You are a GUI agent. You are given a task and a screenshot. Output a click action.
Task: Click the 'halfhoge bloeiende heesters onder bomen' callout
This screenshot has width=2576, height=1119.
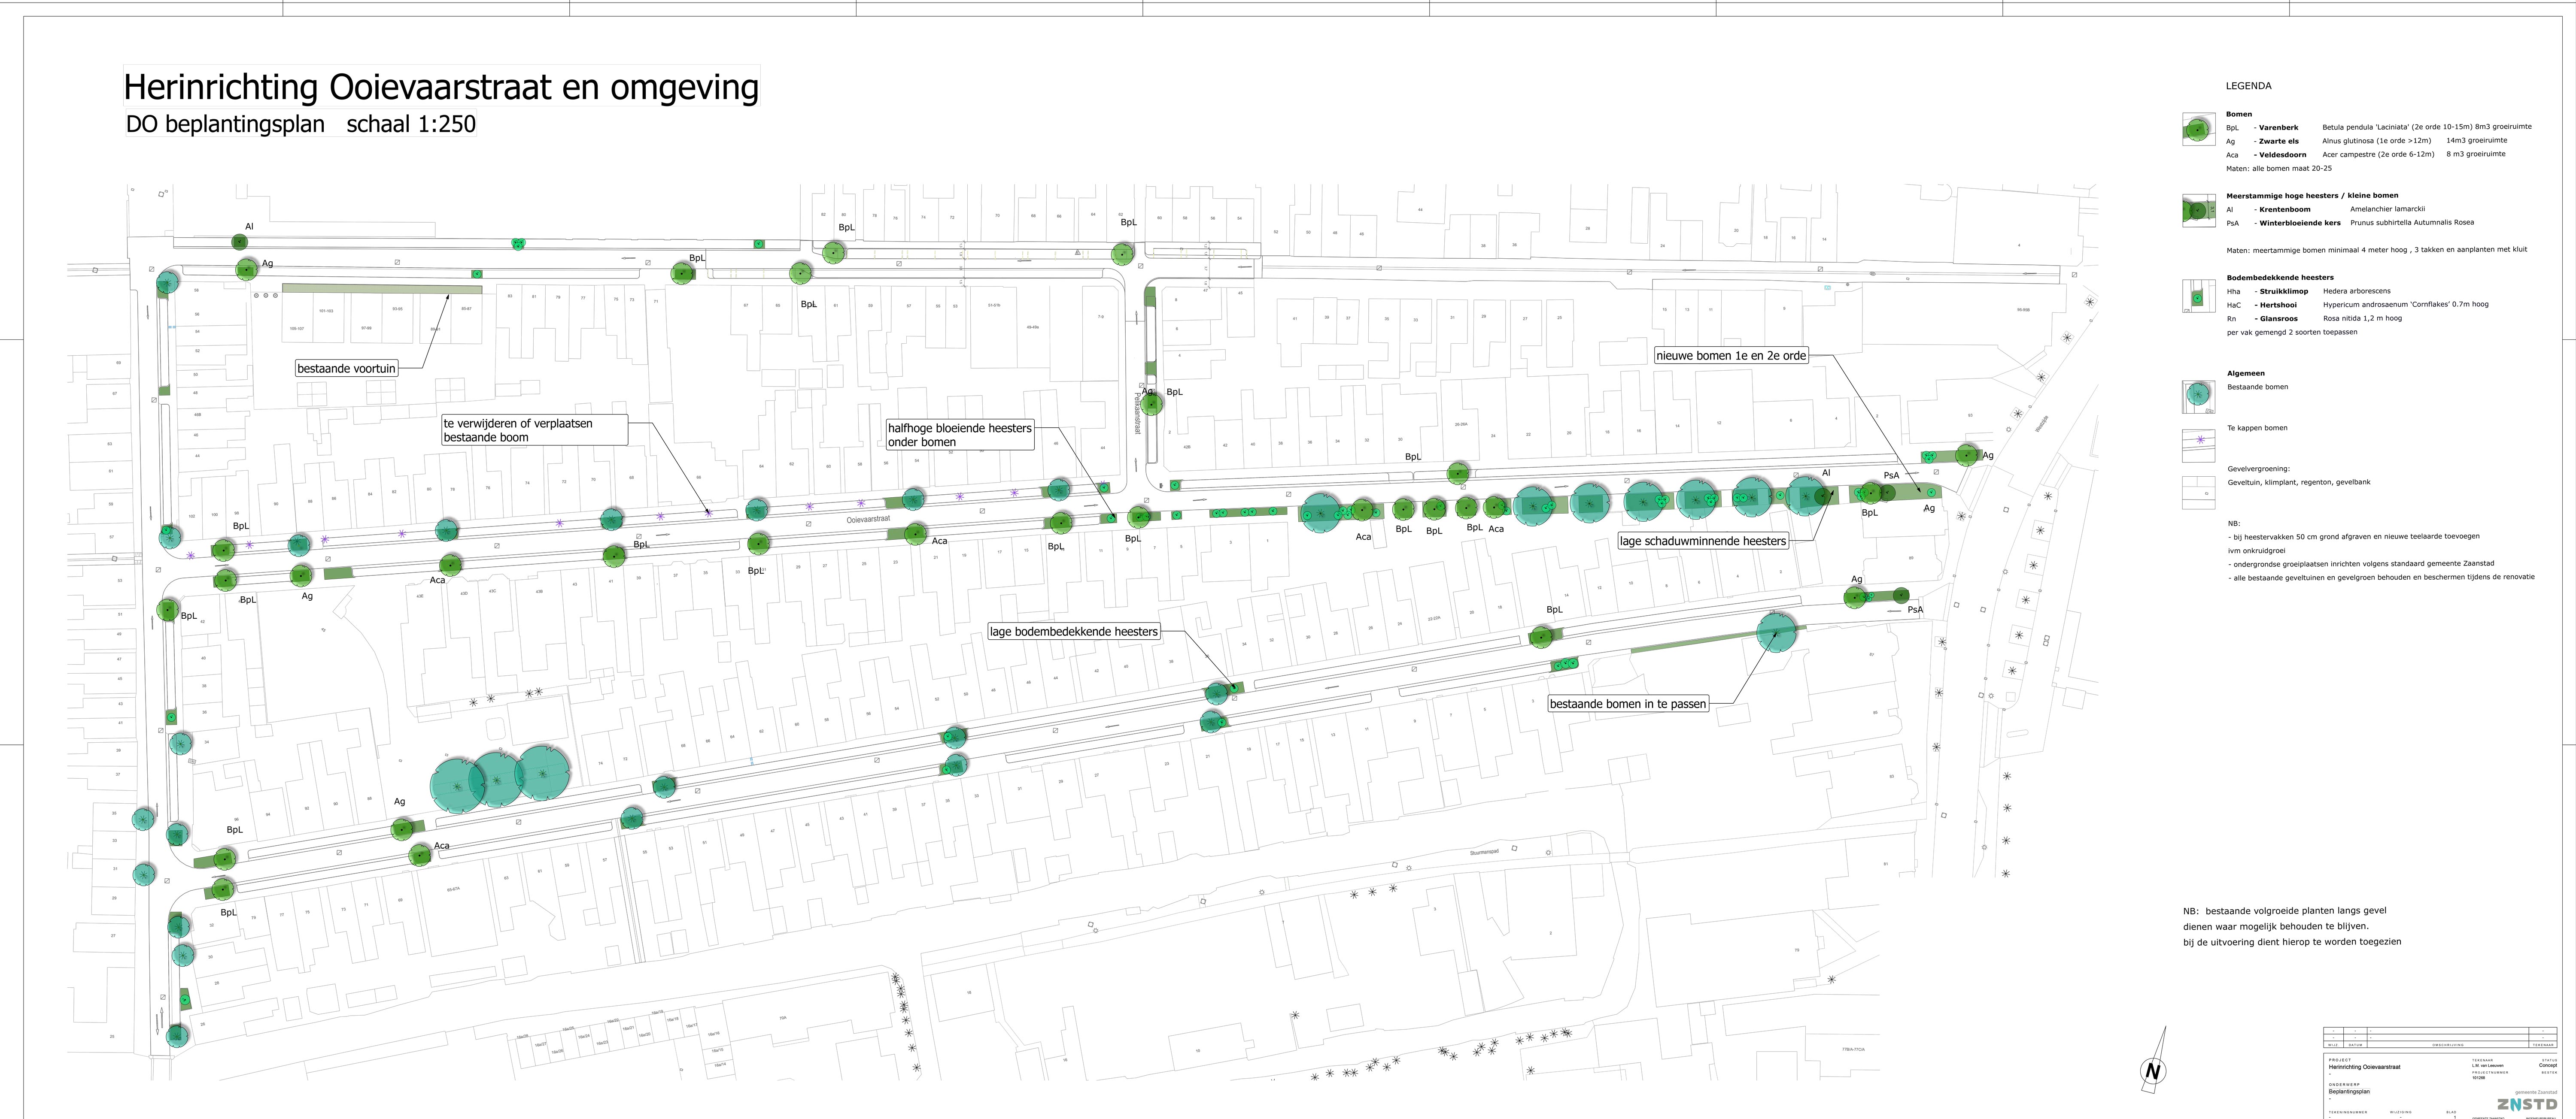[x=960, y=435]
